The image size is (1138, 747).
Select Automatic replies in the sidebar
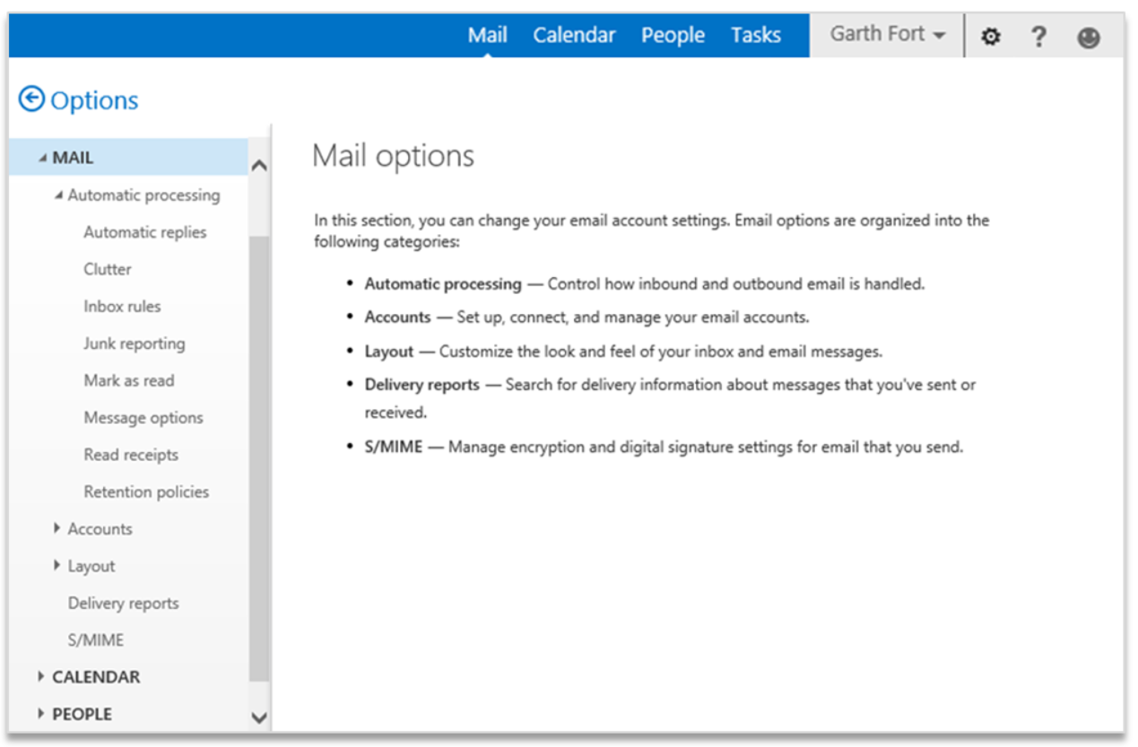click(x=144, y=232)
